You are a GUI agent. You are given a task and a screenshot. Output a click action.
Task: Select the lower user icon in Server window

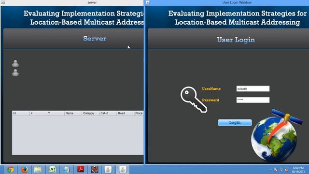tap(15, 73)
